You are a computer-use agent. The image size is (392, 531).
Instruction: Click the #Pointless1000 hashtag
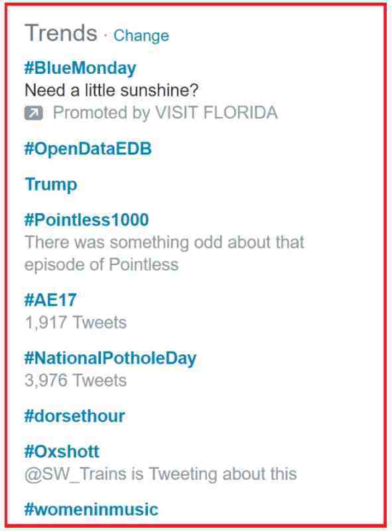tap(86, 220)
